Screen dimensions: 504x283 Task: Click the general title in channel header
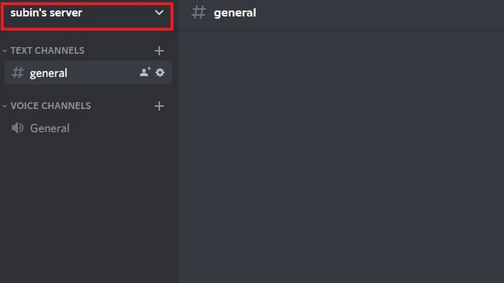coord(235,13)
